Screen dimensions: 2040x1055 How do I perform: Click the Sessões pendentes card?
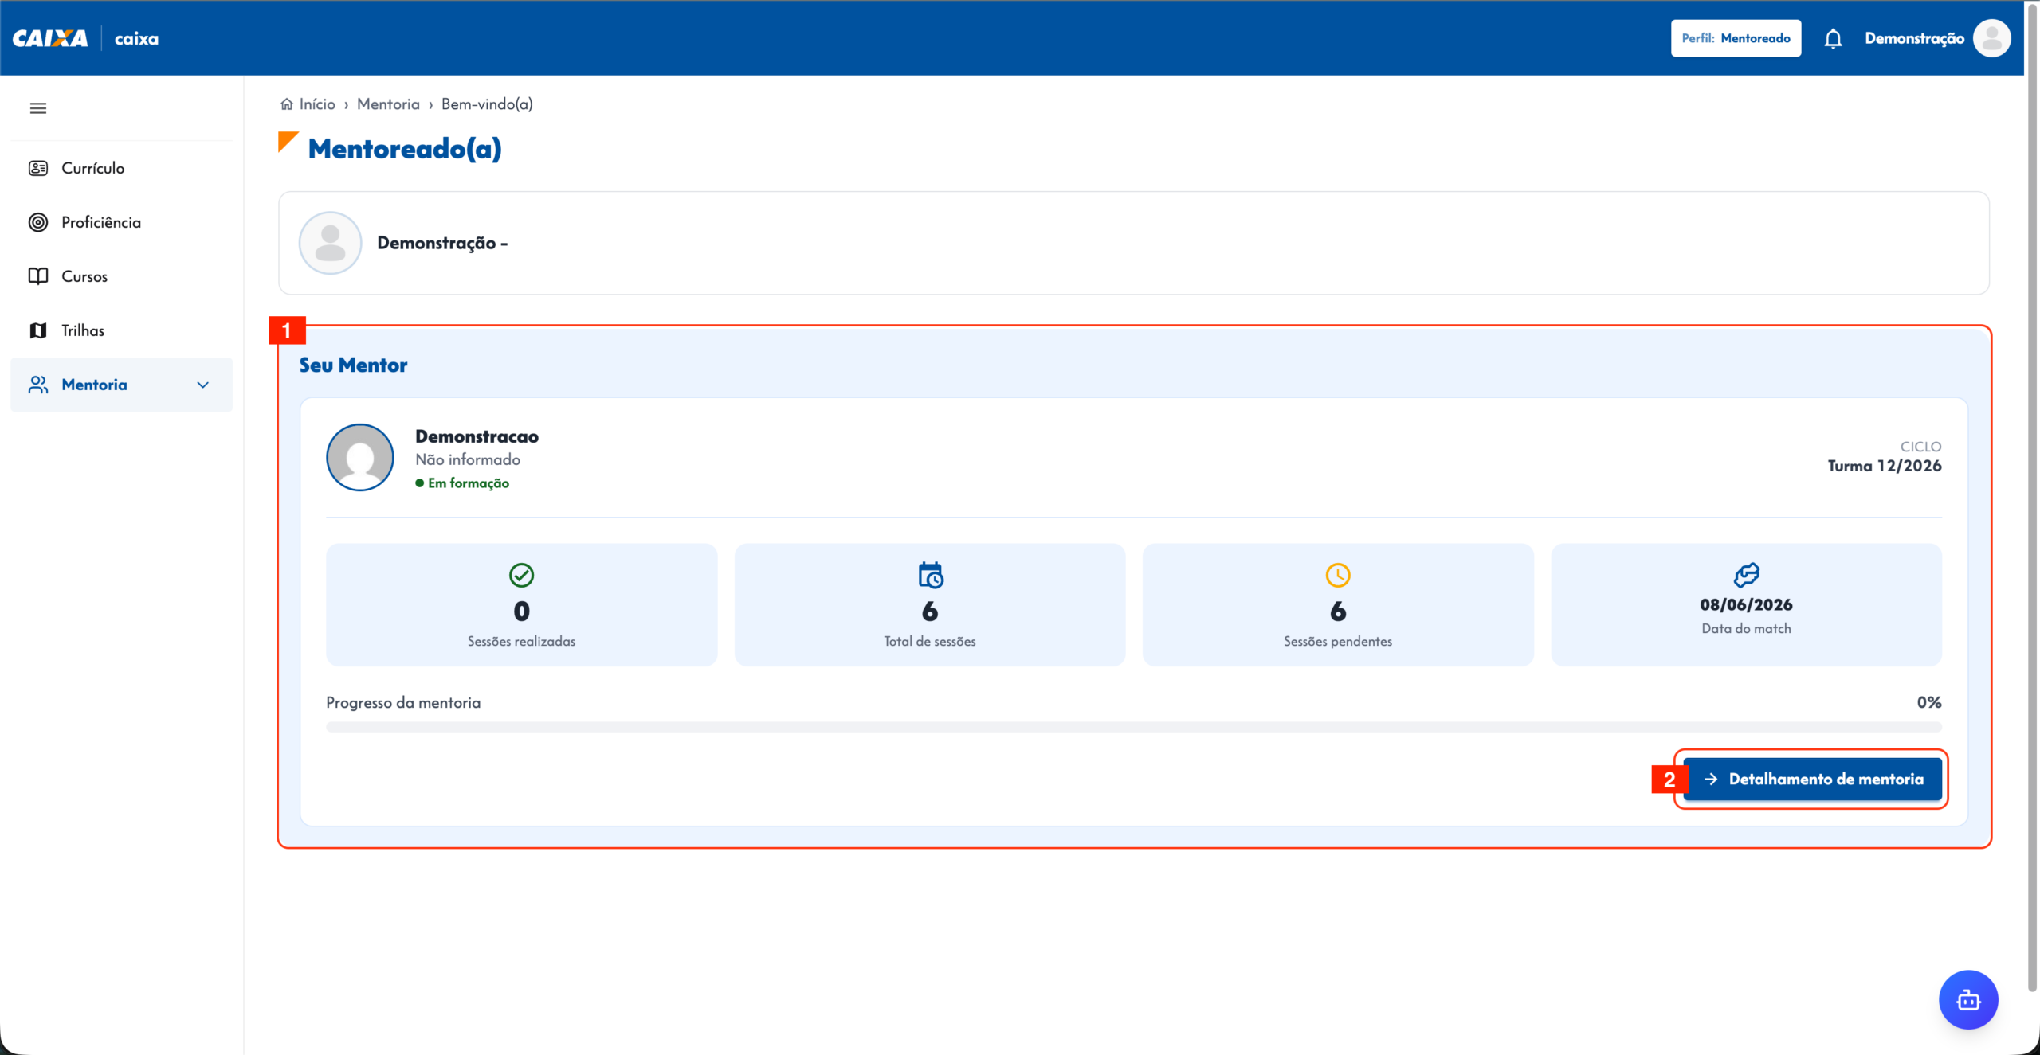[1338, 605]
